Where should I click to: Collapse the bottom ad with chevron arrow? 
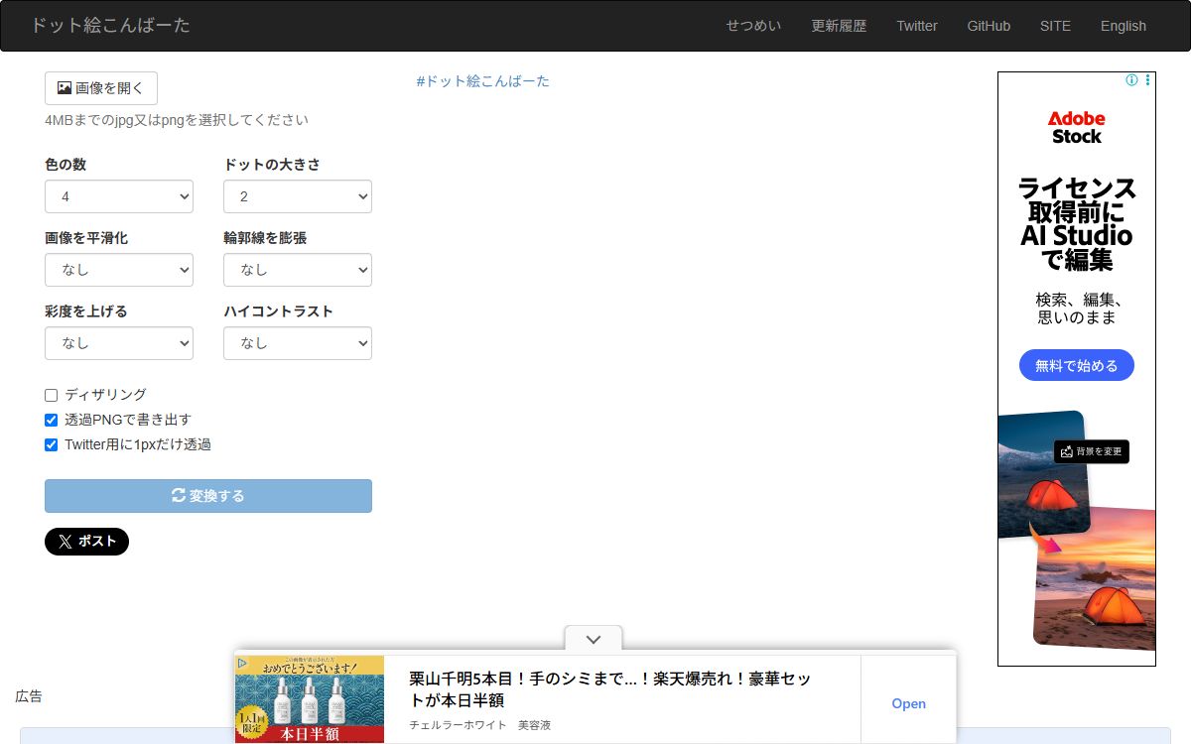pyautogui.click(x=594, y=640)
